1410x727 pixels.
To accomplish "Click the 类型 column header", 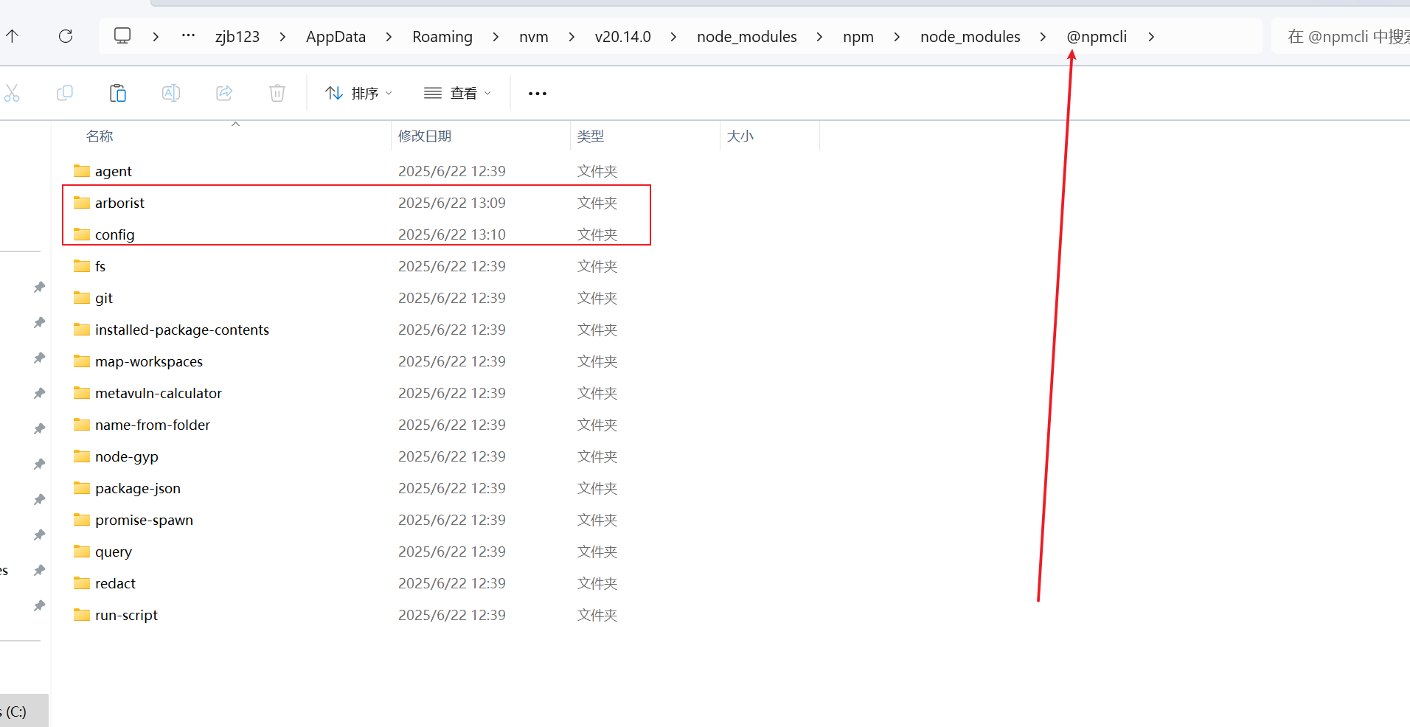I will click(590, 136).
